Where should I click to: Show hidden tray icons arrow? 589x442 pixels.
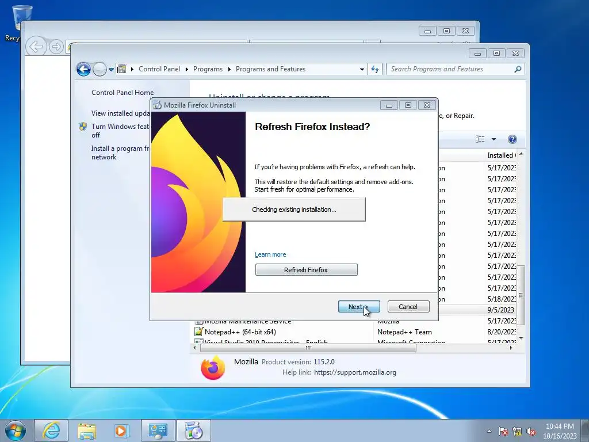[x=489, y=431]
